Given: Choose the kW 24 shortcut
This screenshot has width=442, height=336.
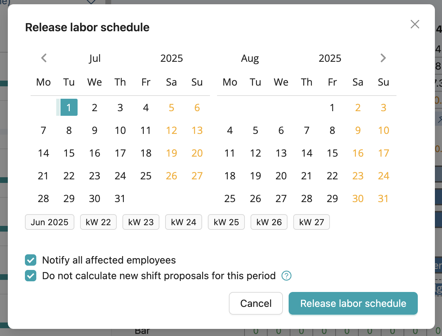Looking at the screenshot, I should [184, 222].
